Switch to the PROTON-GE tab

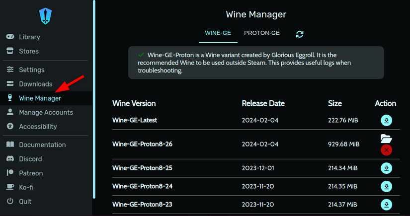point(262,33)
